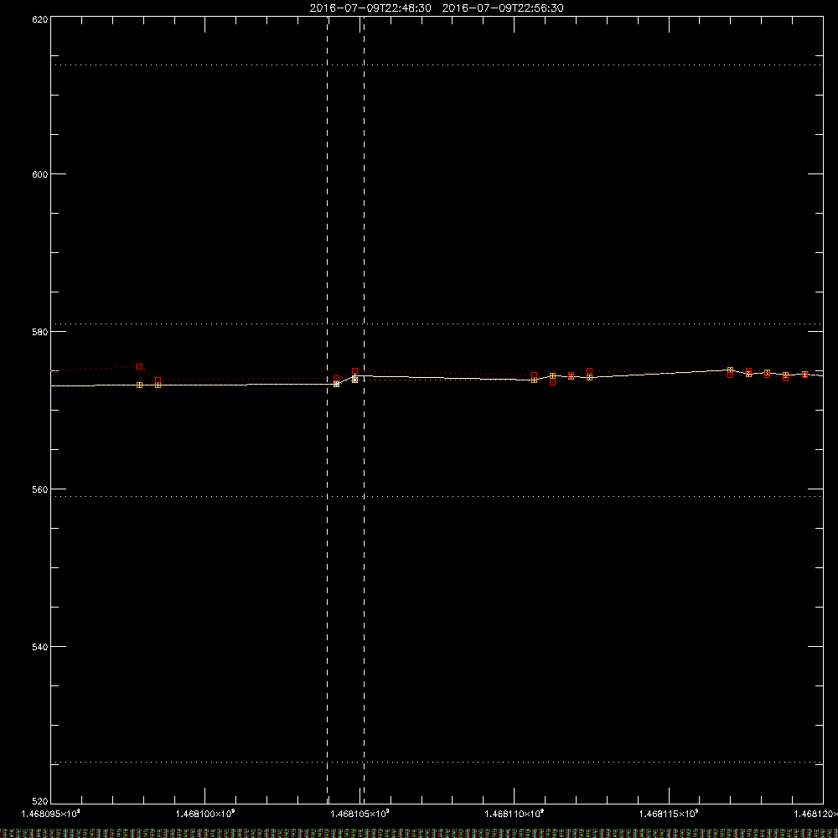This screenshot has width=838, height=838.
Task: Click the x-axis label 1.468105×10⁹
Action: tap(360, 814)
